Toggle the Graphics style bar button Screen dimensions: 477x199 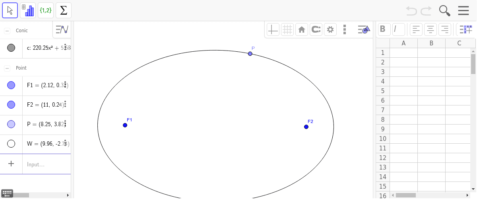click(364, 29)
